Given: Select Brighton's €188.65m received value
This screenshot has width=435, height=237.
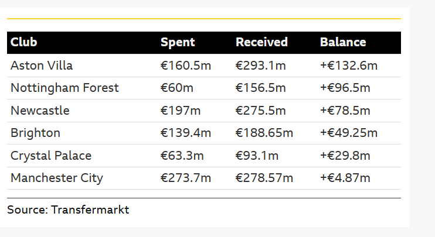Looking at the screenshot, I should tap(264, 133).
